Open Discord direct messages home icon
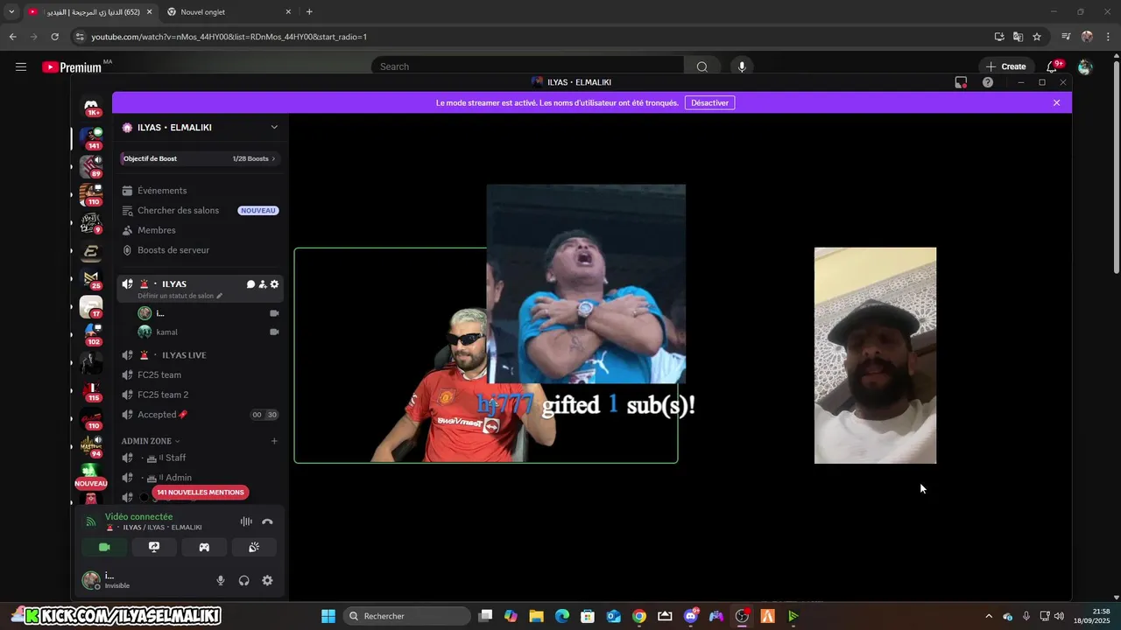This screenshot has height=630, width=1121. point(92,108)
